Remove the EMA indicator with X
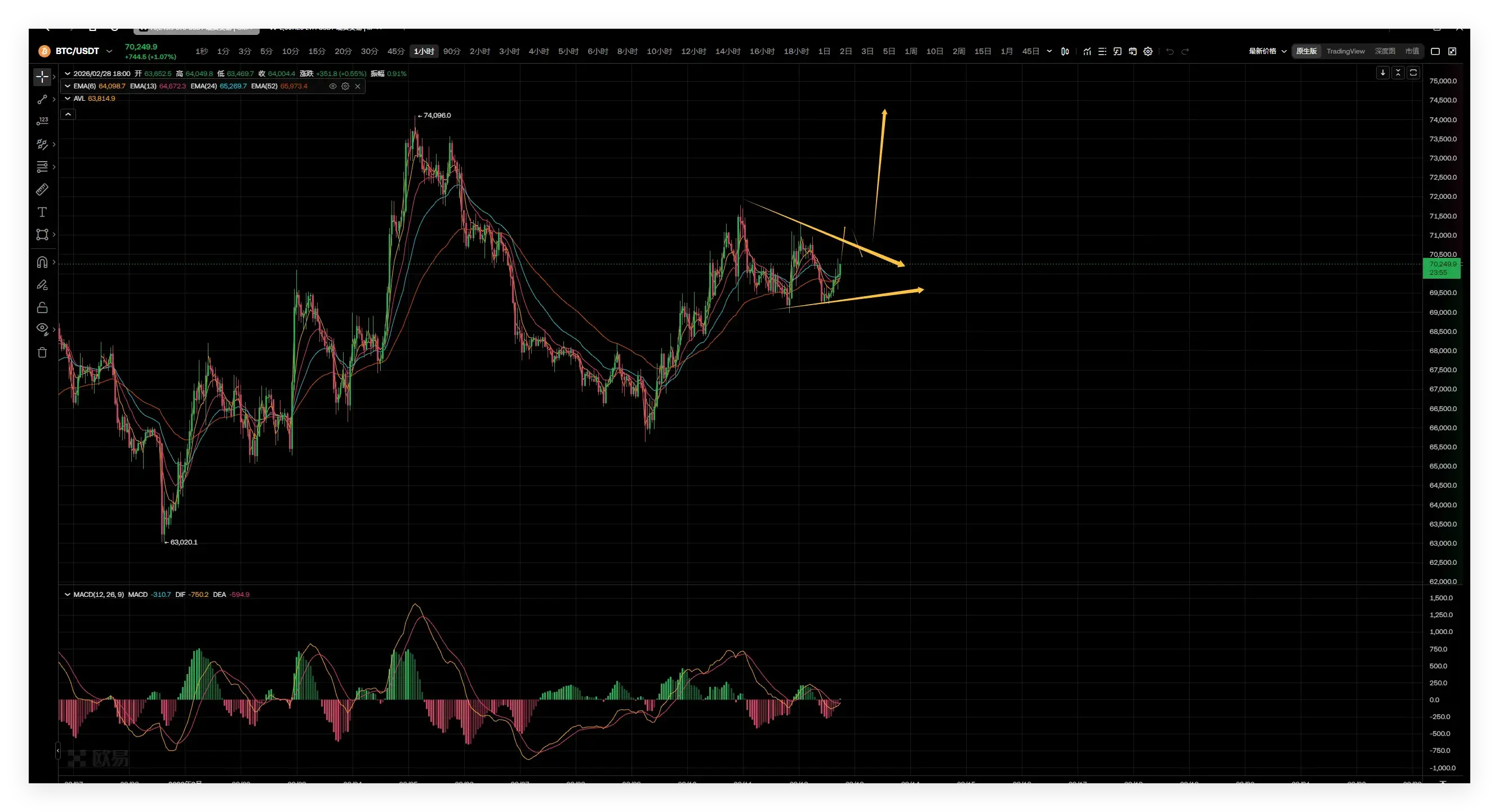This screenshot has width=1499, height=812. pos(358,86)
